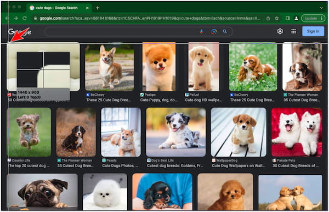329x212 pixels.
Task: Click the share page icon in address bar
Action: [x=268, y=19]
